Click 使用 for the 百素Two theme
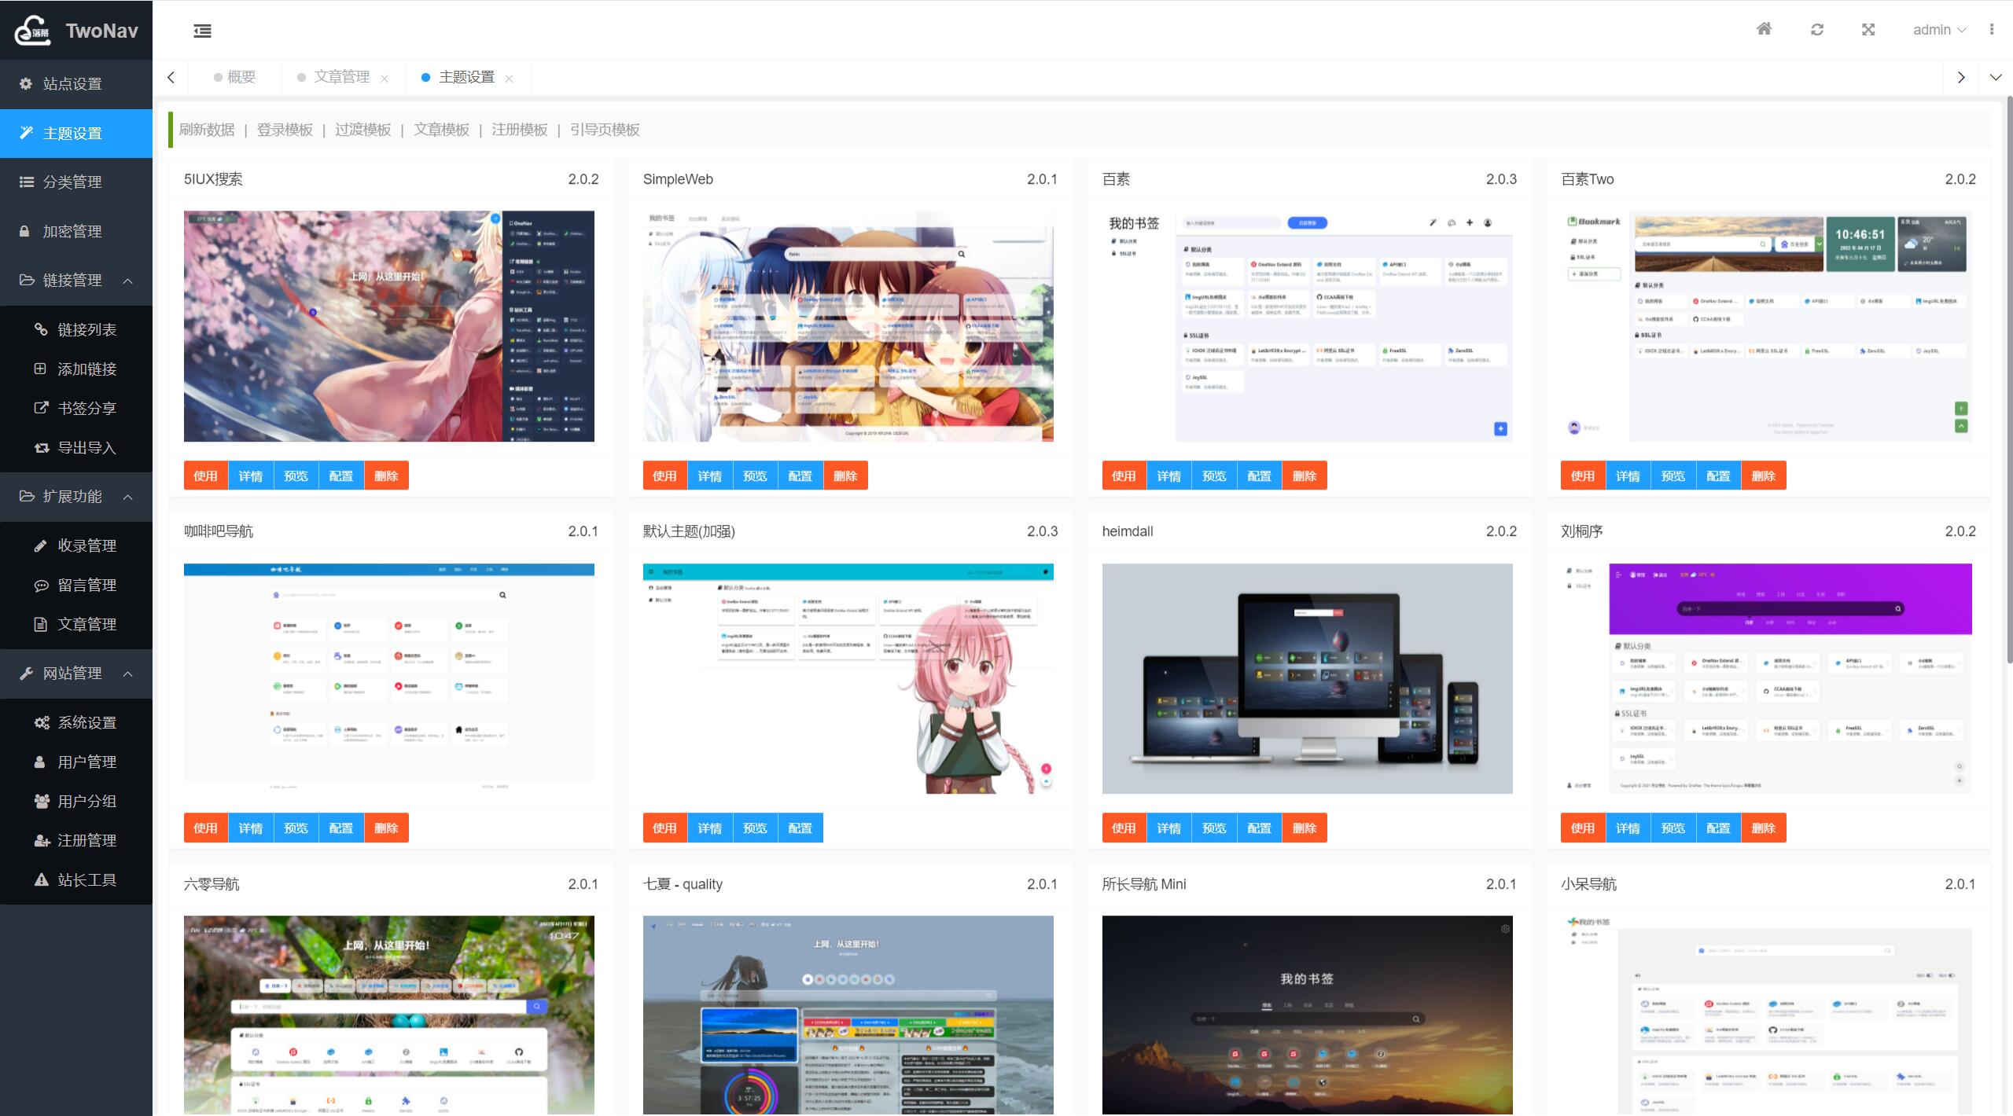 click(x=1583, y=475)
